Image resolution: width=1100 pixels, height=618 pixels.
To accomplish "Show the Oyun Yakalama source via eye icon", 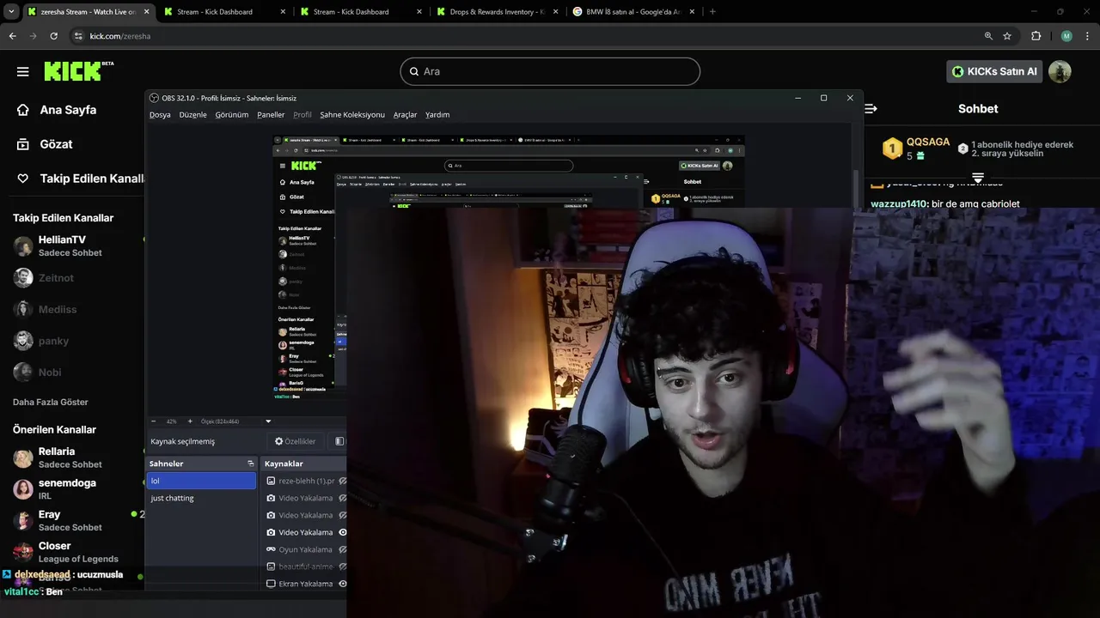I will (343, 549).
